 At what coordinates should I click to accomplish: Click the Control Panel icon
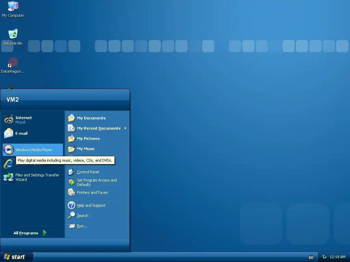71,172
